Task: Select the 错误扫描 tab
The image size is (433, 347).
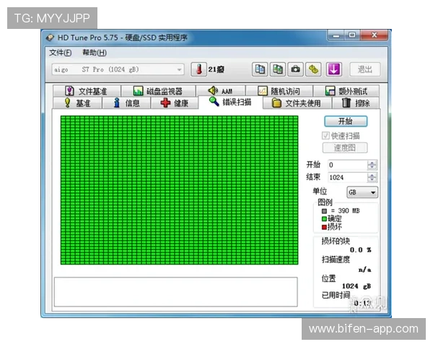Action: (x=230, y=102)
